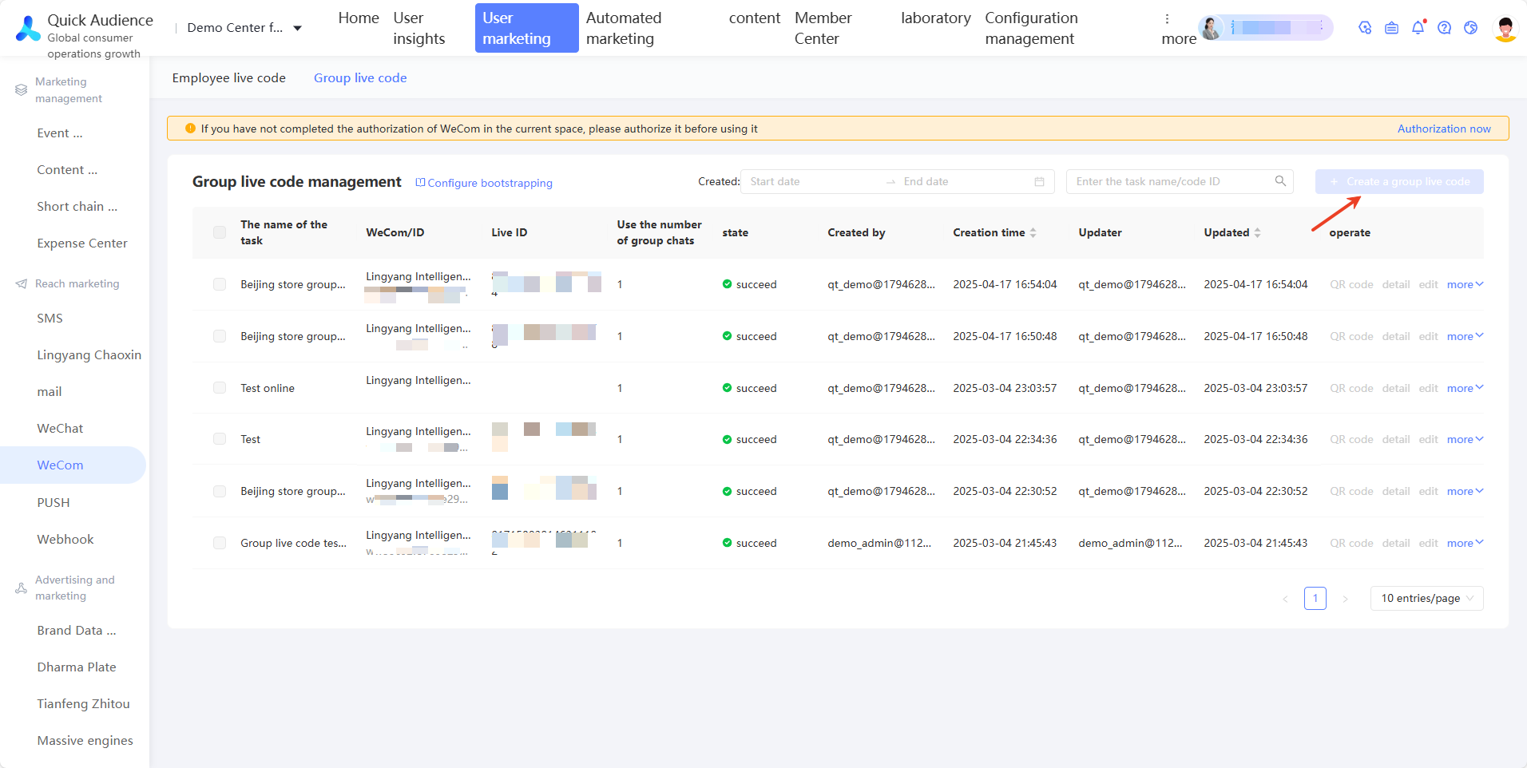Click the notification bell icon

1418,28
